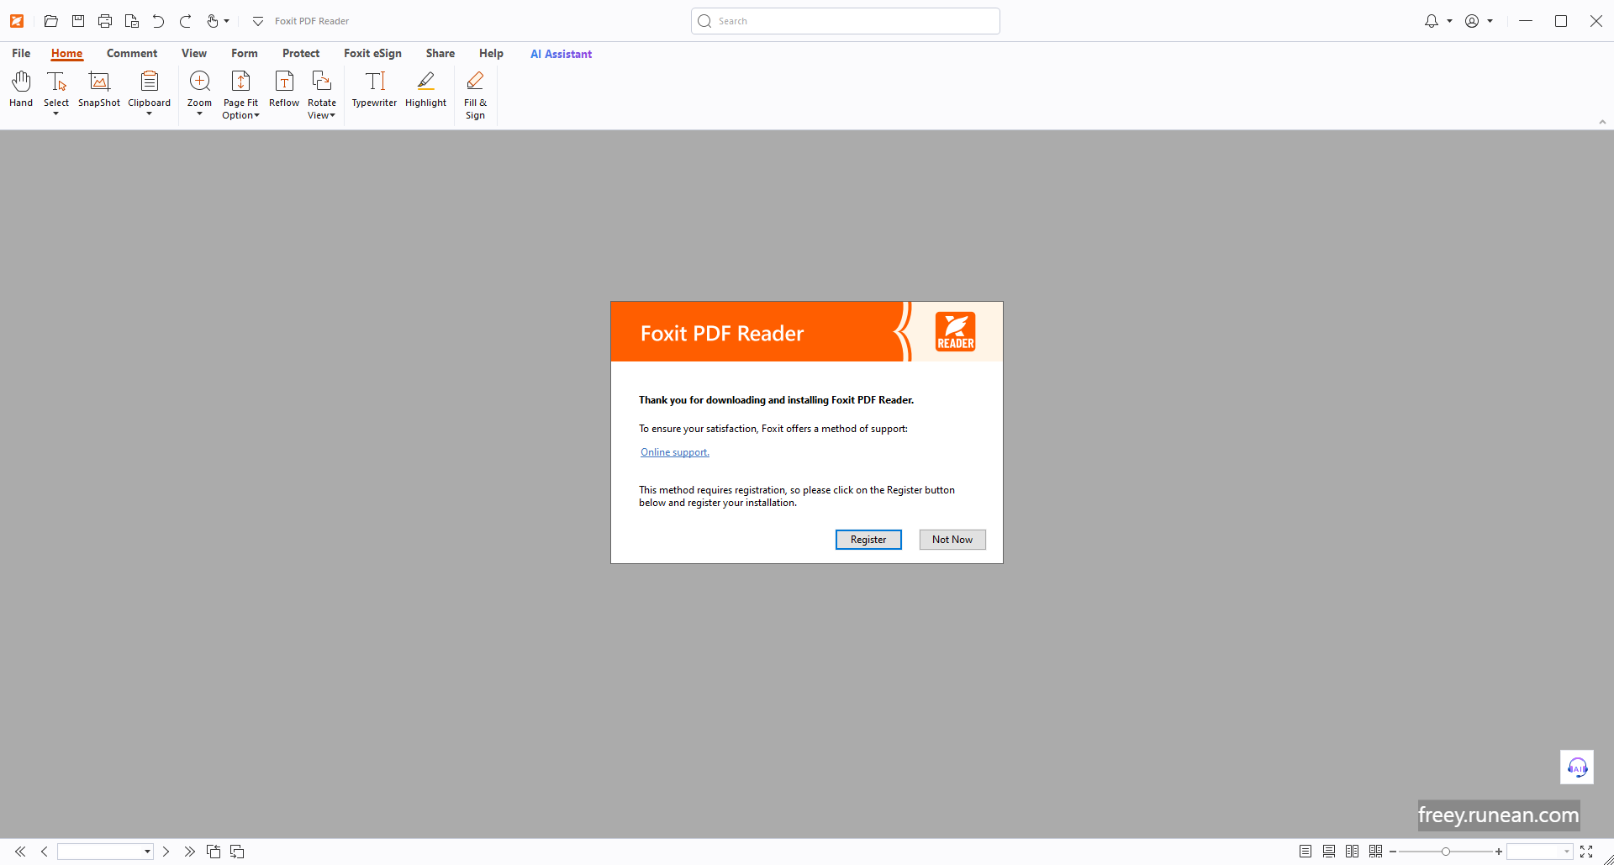This screenshot has height=865, width=1614.
Task: Click the Open file folder icon
Action: [x=51, y=21]
